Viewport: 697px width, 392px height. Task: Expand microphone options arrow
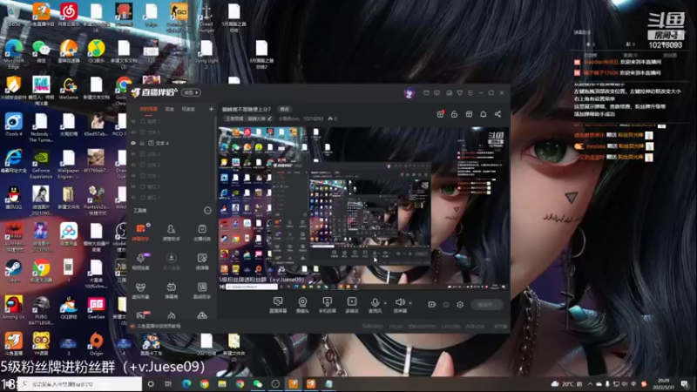[x=385, y=303]
